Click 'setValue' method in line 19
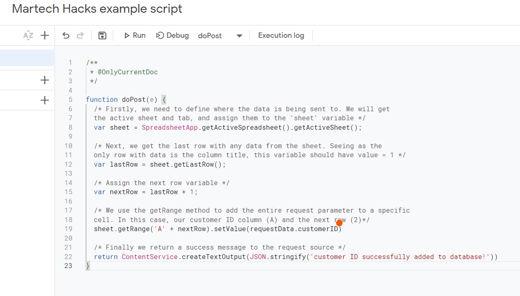The image size is (520, 296). 230,229
